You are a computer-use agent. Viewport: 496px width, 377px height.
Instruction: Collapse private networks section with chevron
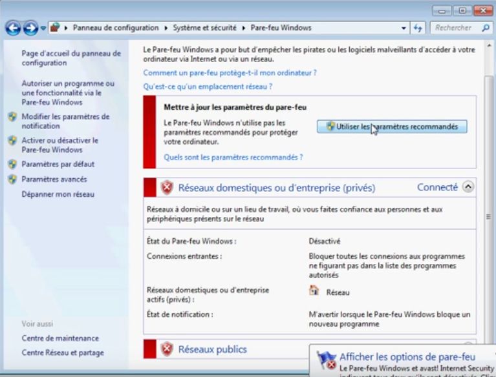pyautogui.click(x=468, y=187)
